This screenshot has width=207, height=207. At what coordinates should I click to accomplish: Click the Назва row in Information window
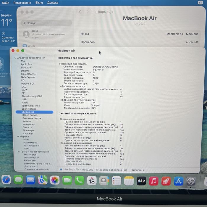point(140,34)
